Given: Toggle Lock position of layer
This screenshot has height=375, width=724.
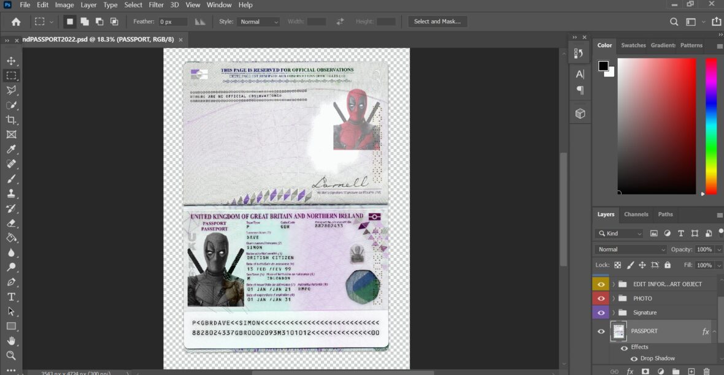Looking at the screenshot, I should (x=642, y=265).
